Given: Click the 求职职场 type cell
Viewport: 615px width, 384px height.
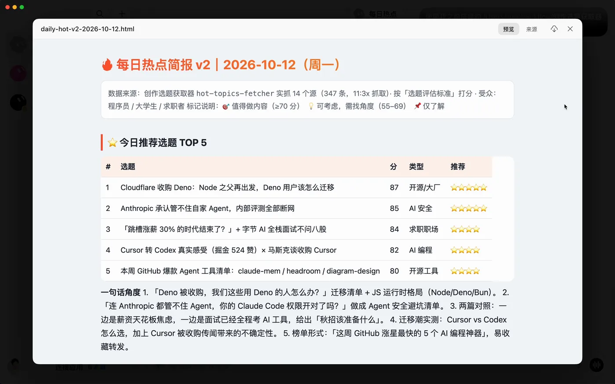Looking at the screenshot, I should pyautogui.click(x=423, y=229).
